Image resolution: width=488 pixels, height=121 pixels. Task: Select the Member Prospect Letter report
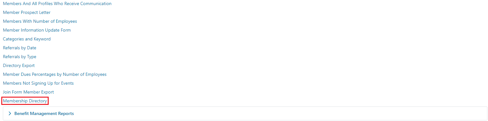(27, 13)
